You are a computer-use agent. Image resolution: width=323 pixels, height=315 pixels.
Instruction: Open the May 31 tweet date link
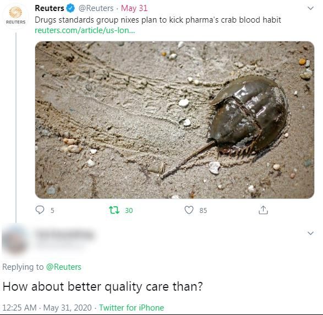(x=134, y=8)
